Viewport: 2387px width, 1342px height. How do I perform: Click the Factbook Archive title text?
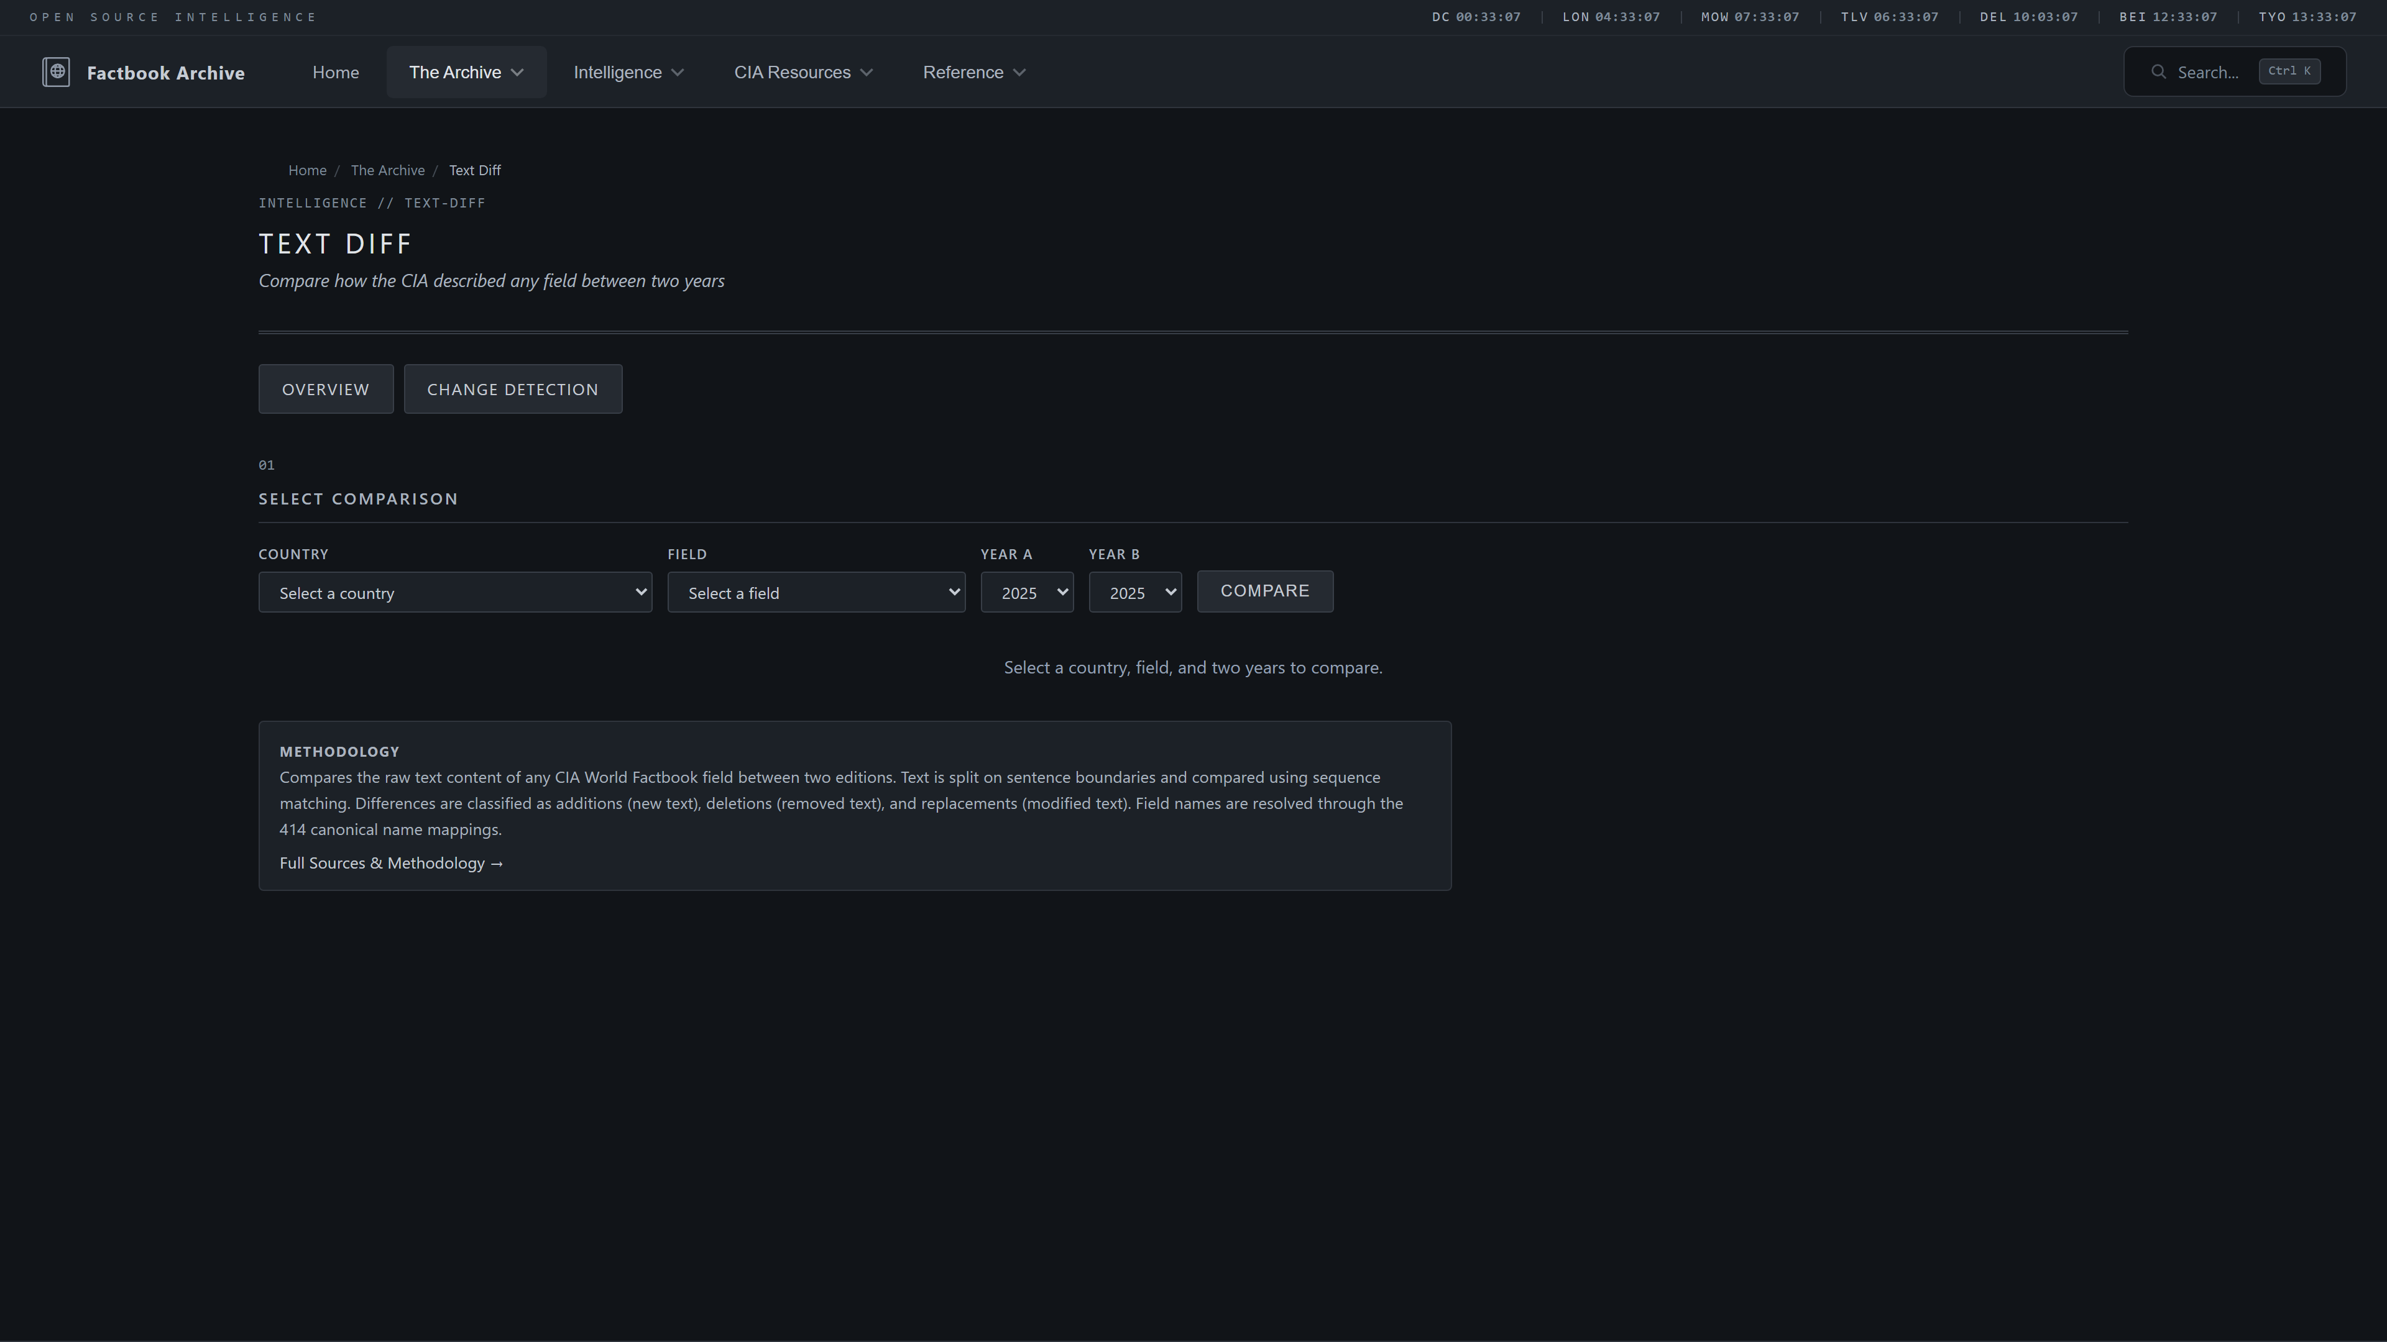coord(166,73)
